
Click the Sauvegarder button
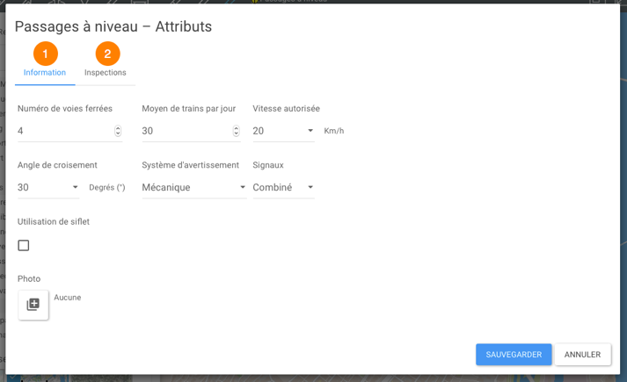pos(514,355)
